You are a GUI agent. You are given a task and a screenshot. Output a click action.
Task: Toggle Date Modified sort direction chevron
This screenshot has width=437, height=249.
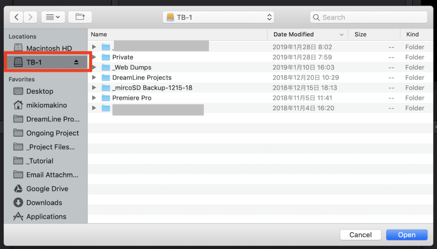click(x=341, y=35)
